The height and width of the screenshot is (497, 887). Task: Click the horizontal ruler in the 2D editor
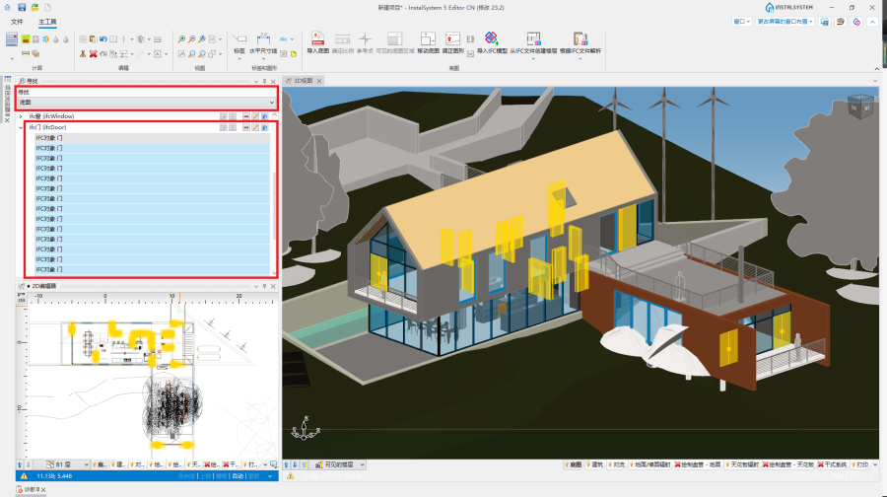coord(154,297)
